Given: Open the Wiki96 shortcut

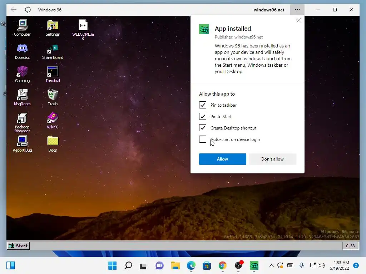Looking at the screenshot, I should click(x=53, y=121).
